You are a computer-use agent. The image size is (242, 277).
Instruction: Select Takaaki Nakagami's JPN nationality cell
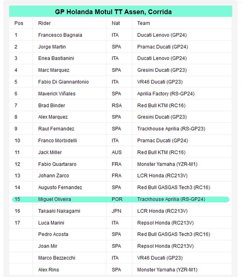pos(116,211)
